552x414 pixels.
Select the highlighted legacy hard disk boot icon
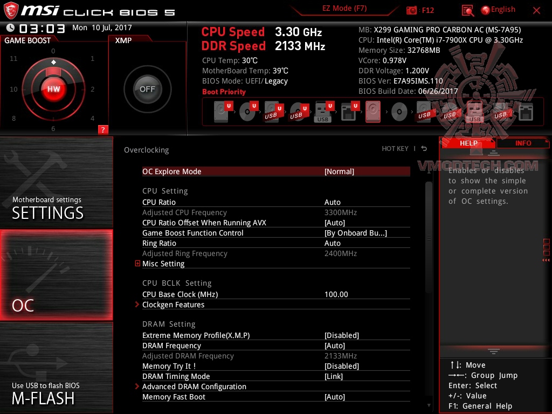click(x=373, y=112)
